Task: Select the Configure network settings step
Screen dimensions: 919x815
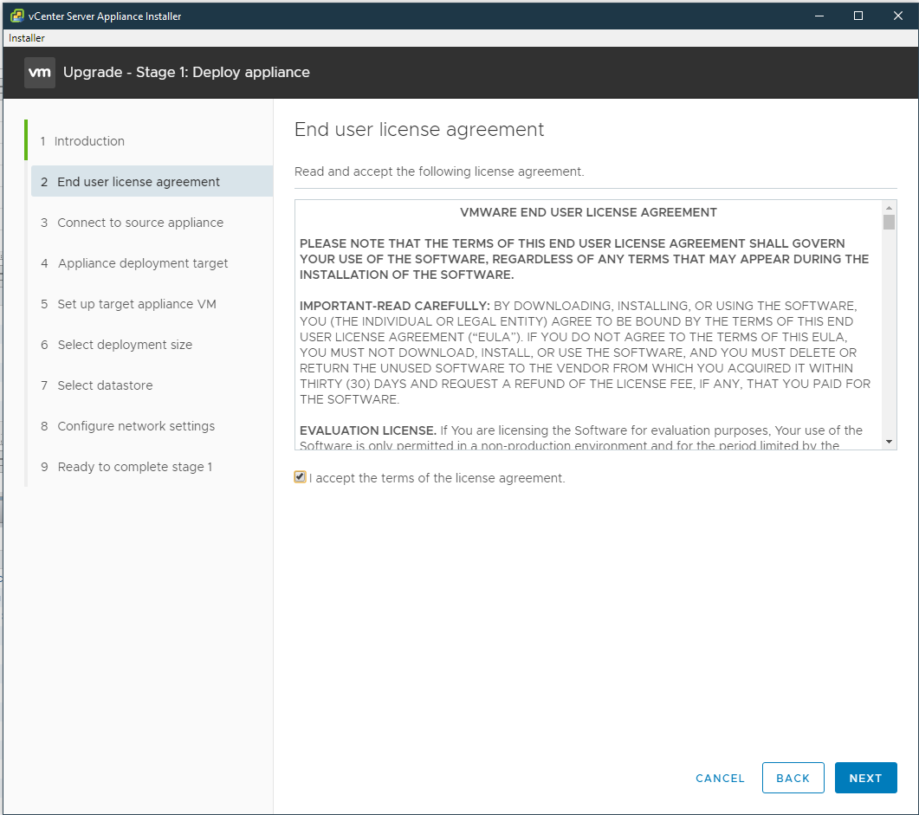Action: point(136,426)
